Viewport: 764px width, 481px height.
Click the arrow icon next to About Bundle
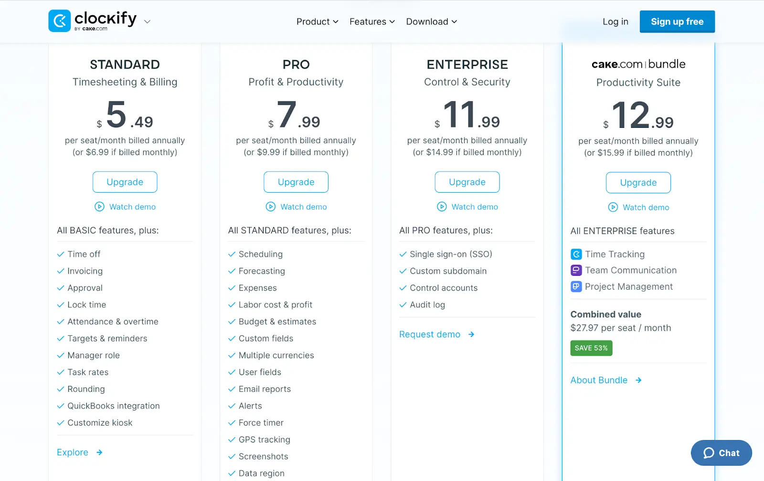638,380
